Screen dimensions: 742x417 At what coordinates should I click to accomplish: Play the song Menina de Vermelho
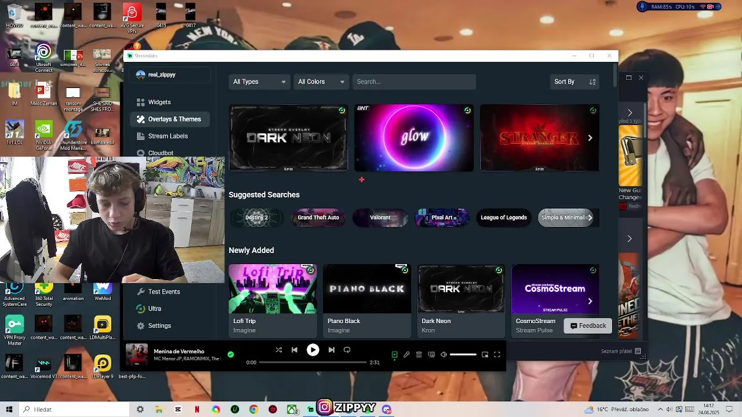point(312,350)
